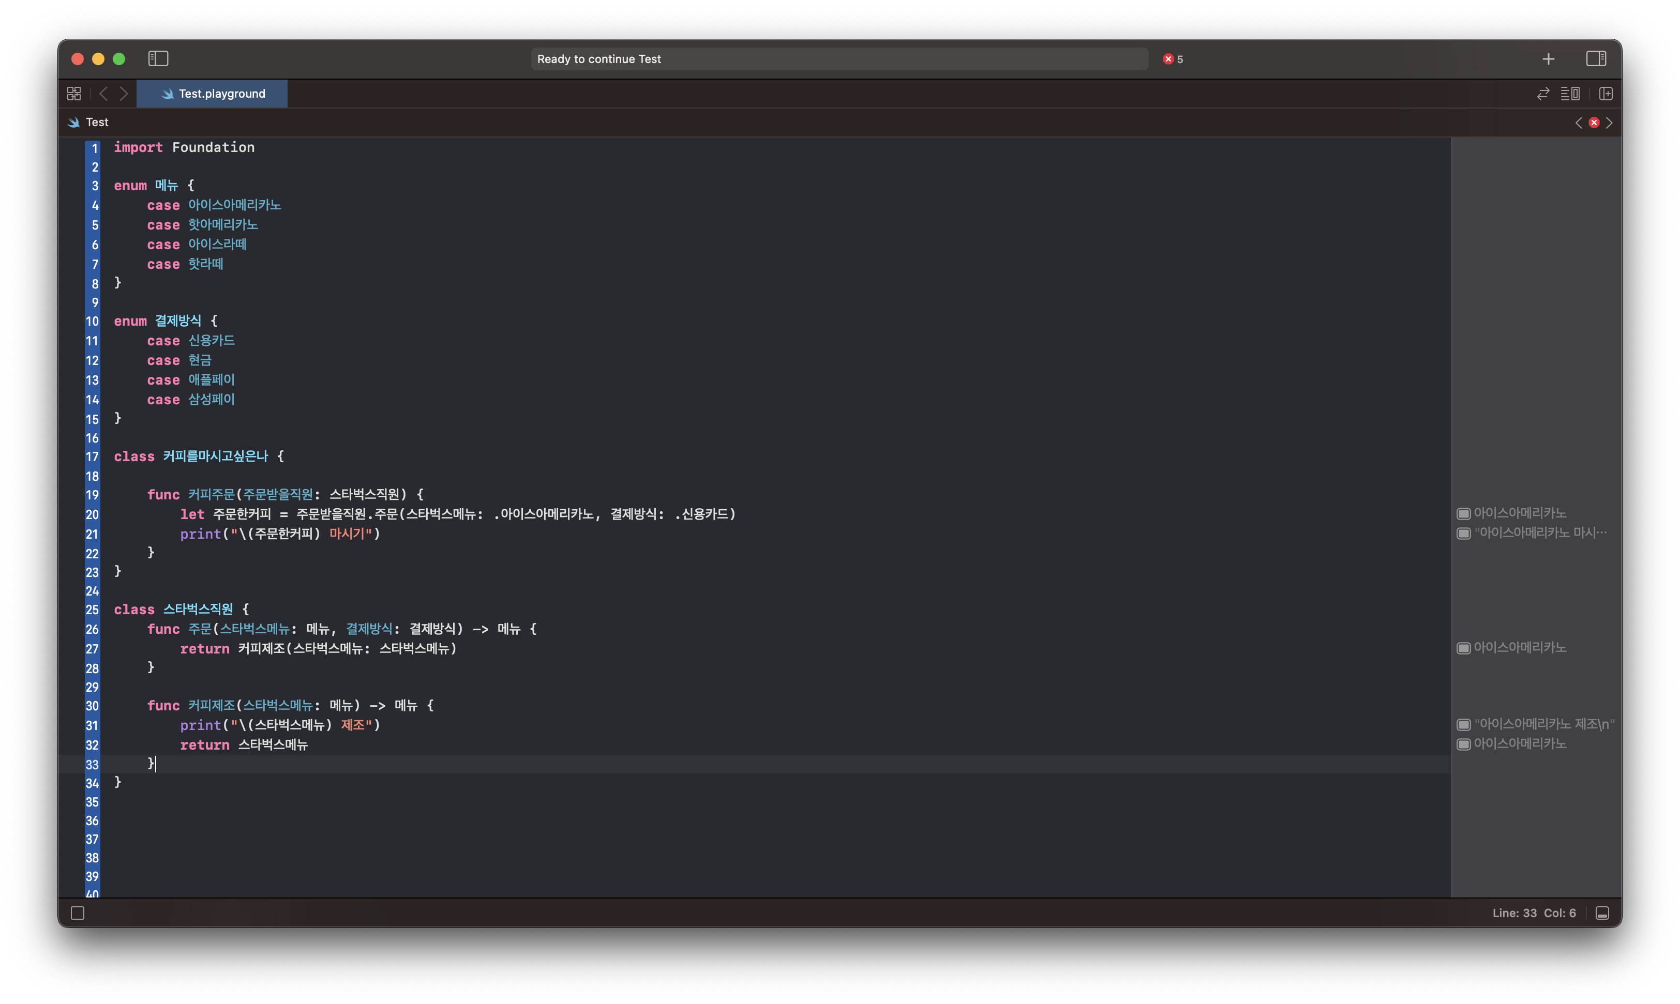Show quick look for line 20 result
This screenshot has width=1680, height=1004.
[1463, 513]
